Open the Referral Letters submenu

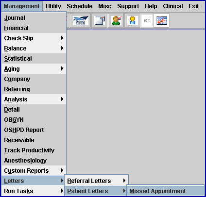pyautogui.click(x=97, y=181)
